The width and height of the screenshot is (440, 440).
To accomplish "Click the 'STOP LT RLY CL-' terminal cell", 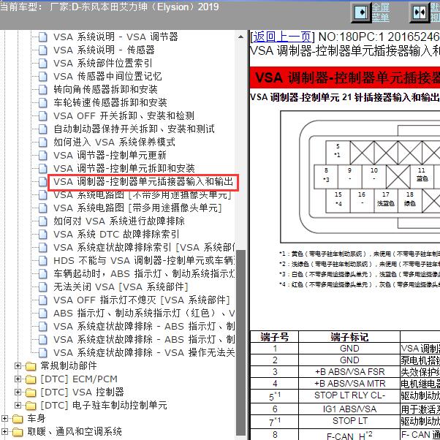I will click(349, 395).
